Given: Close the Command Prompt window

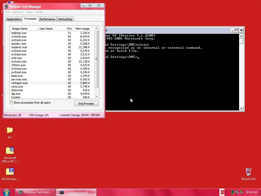Looking at the screenshot, I should click(x=241, y=30).
